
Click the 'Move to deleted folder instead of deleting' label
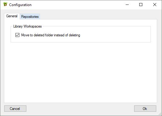click(x=51, y=35)
